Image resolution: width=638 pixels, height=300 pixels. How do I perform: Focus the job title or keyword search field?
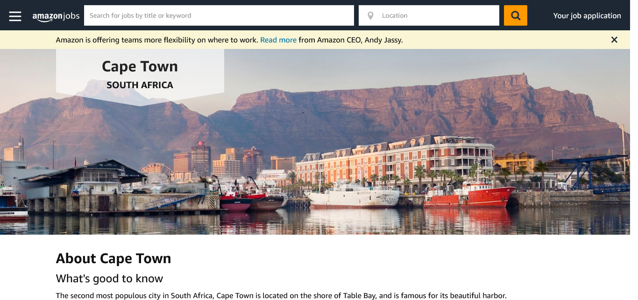point(219,16)
